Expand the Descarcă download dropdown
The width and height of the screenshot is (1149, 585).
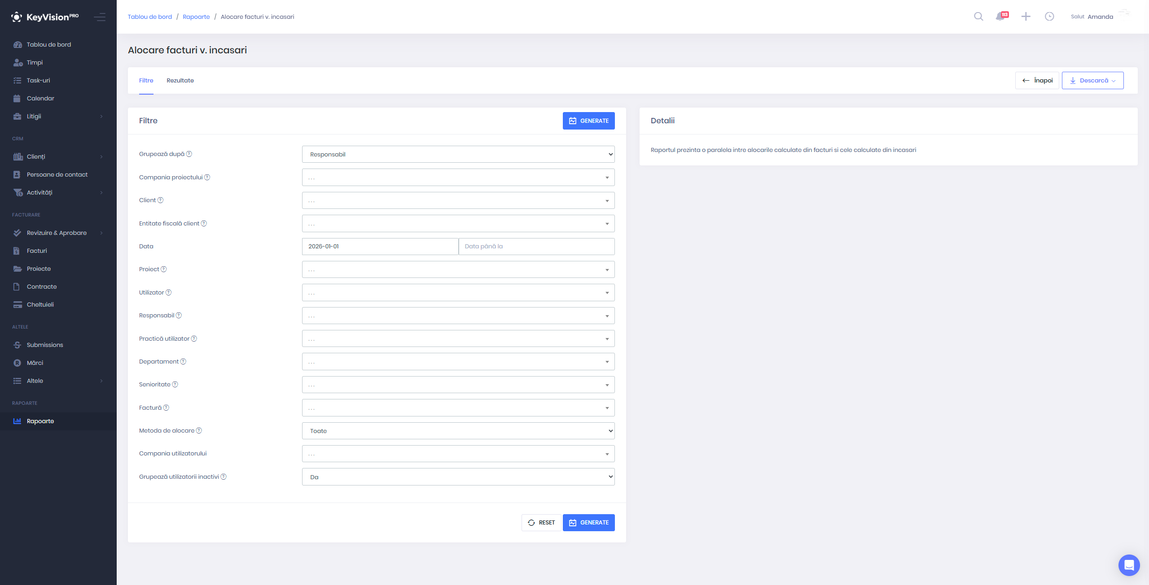1092,81
